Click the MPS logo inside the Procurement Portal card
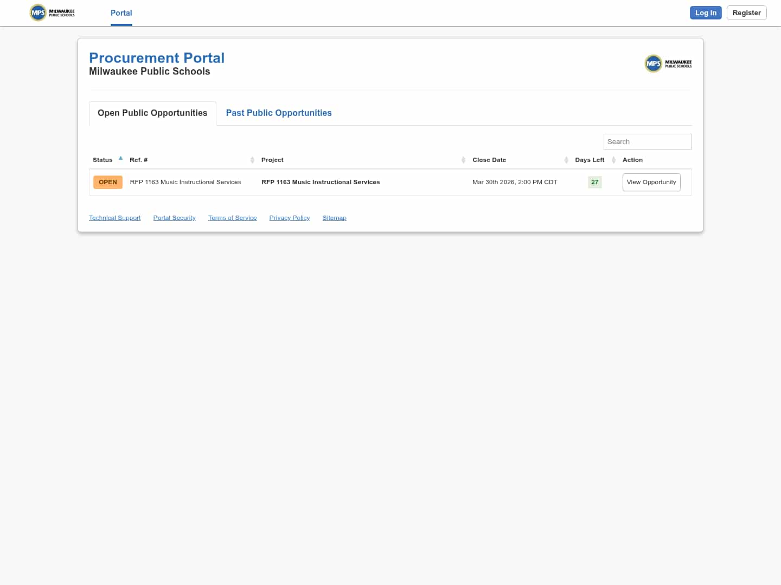The width and height of the screenshot is (781, 585). click(x=668, y=63)
